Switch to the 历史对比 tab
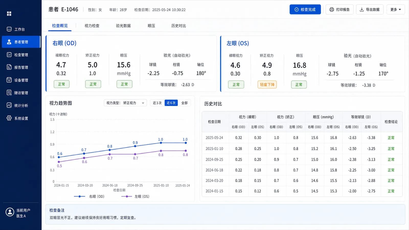409x230 pixels. coord(178,26)
